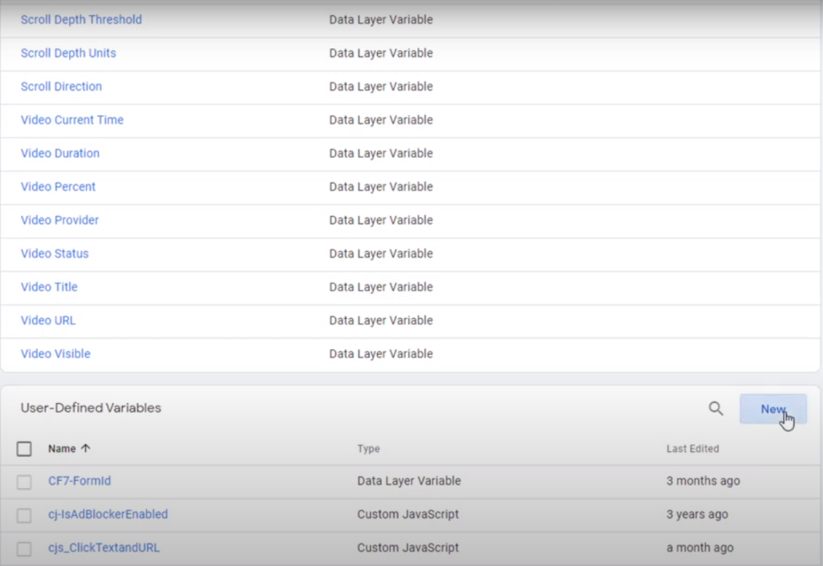This screenshot has height=566, width=823.
Task: Open the Video Visible variable
Action: pos(55,353)
